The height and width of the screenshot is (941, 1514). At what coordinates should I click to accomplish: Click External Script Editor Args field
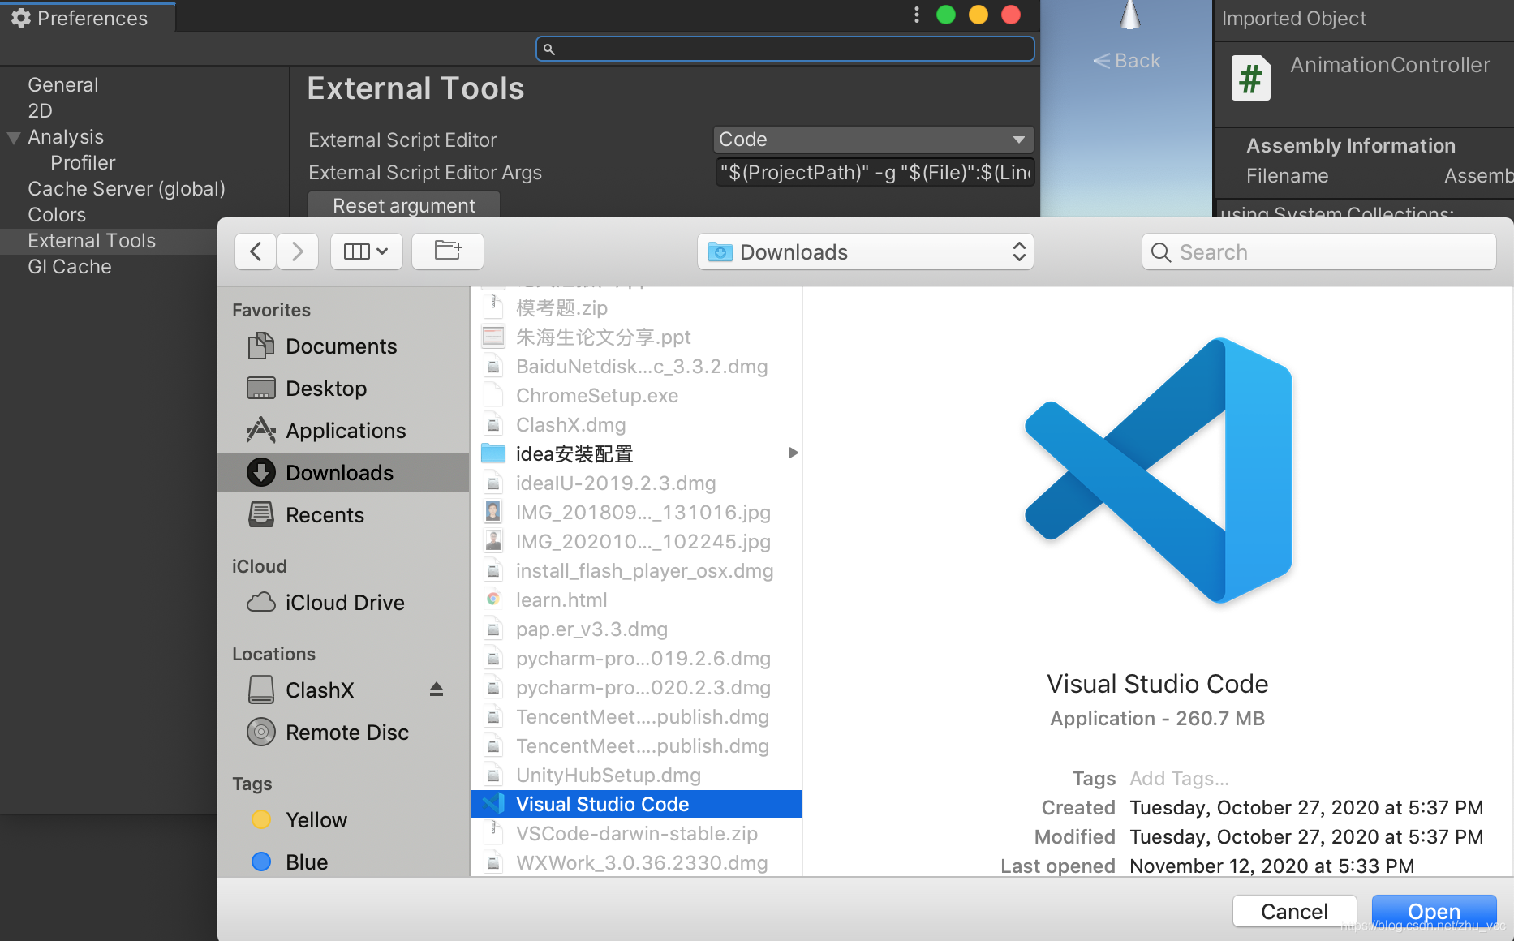[875, 173]
